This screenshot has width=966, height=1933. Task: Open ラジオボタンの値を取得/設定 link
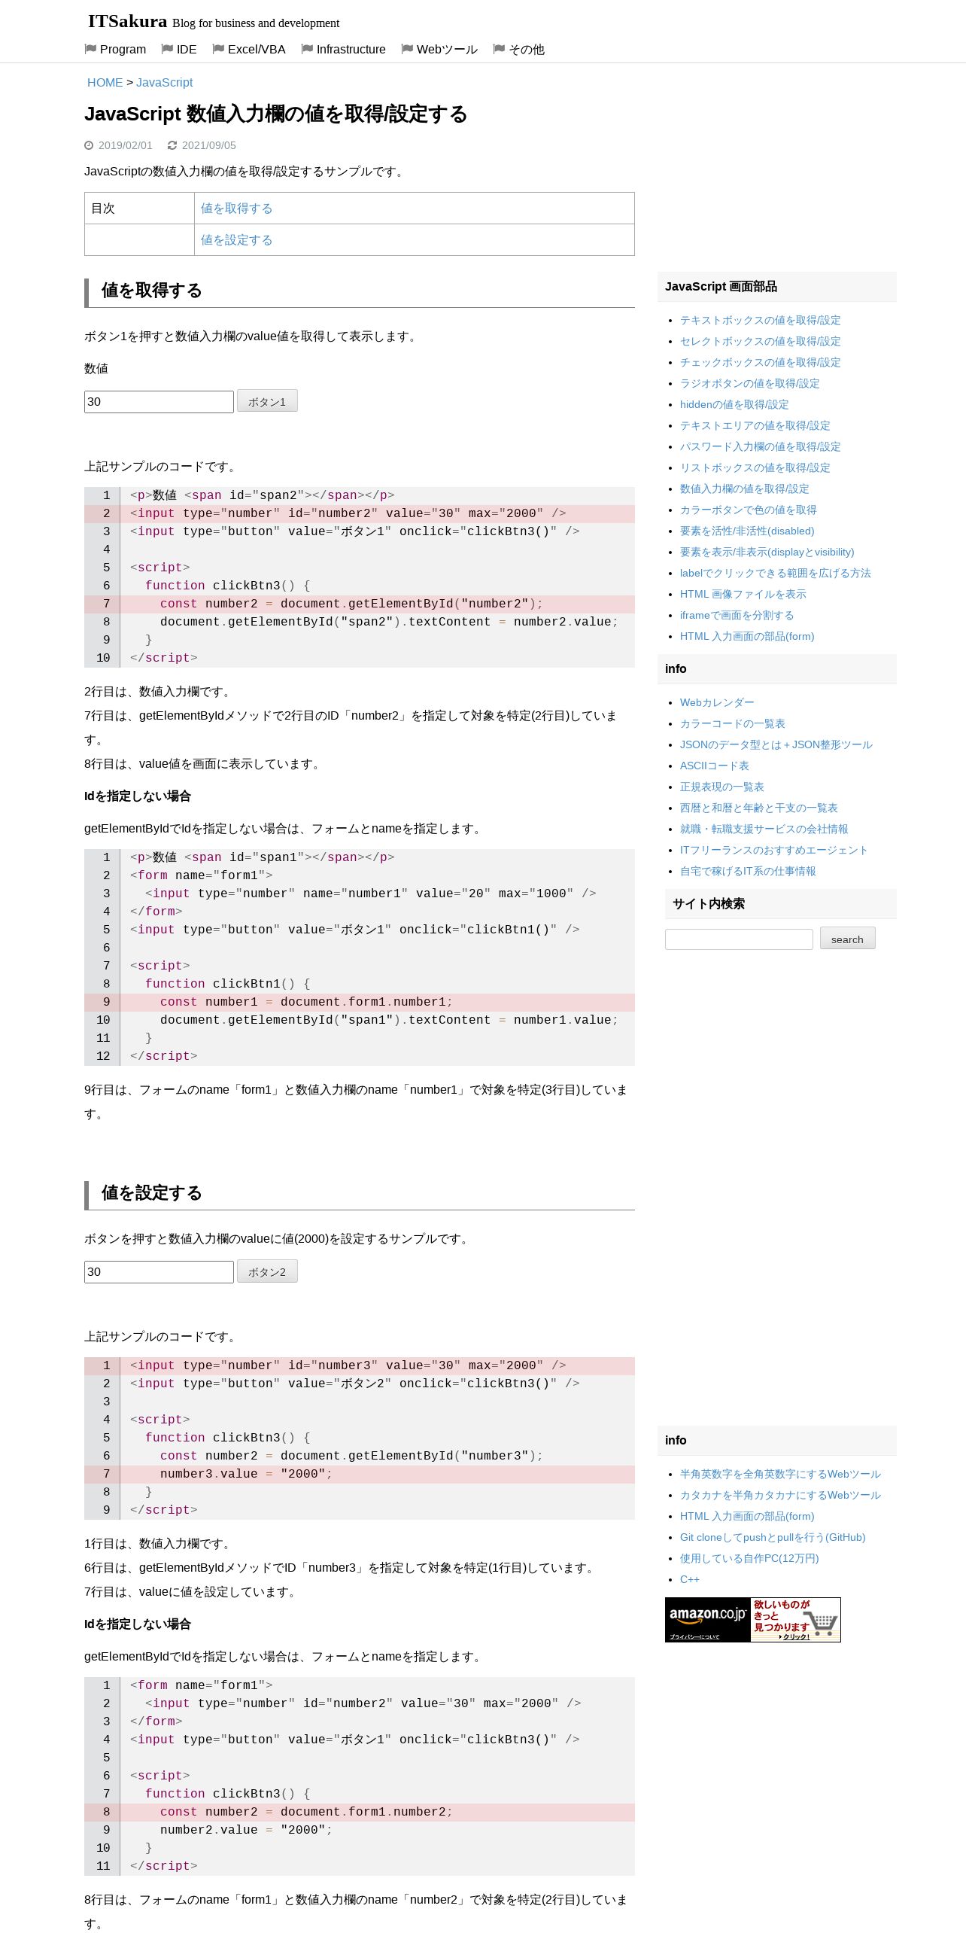[749, 384]
